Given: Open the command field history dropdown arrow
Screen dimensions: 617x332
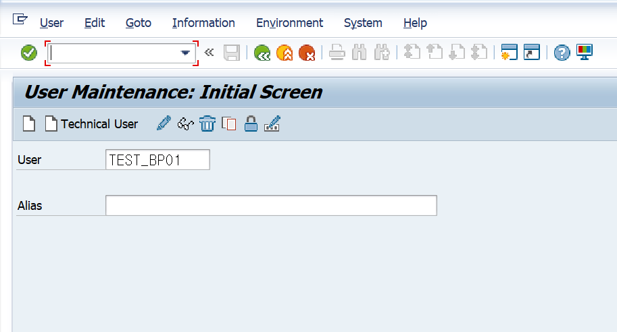Looking at the screenshot, I should click(x=185, y=53).
